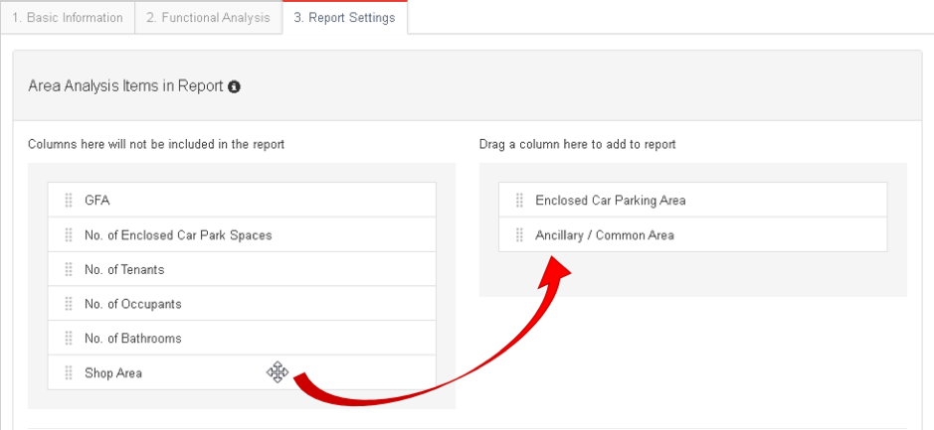Click the Ancillary / Common Area item
This screenshot has height=430, width=934.
(692, 234)
